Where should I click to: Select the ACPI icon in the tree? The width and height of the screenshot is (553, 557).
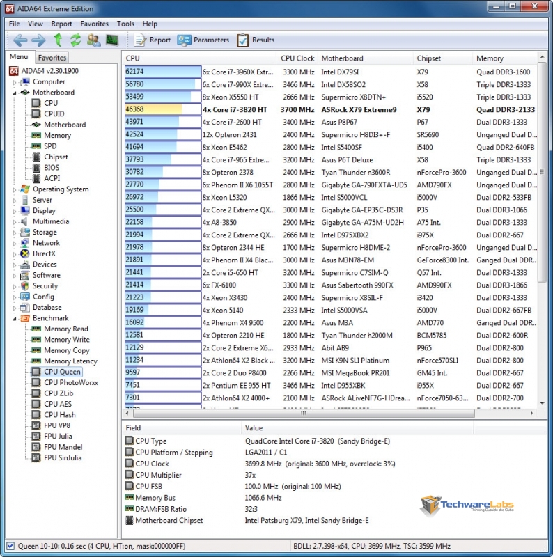36,178
